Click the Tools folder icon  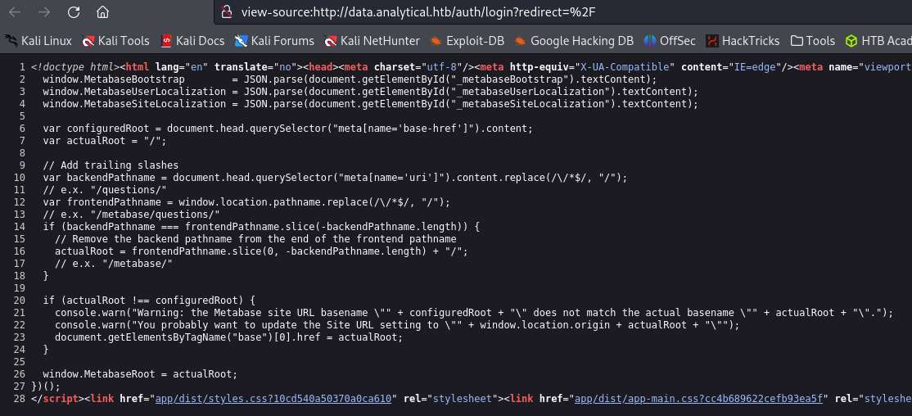tap(797, 41)
